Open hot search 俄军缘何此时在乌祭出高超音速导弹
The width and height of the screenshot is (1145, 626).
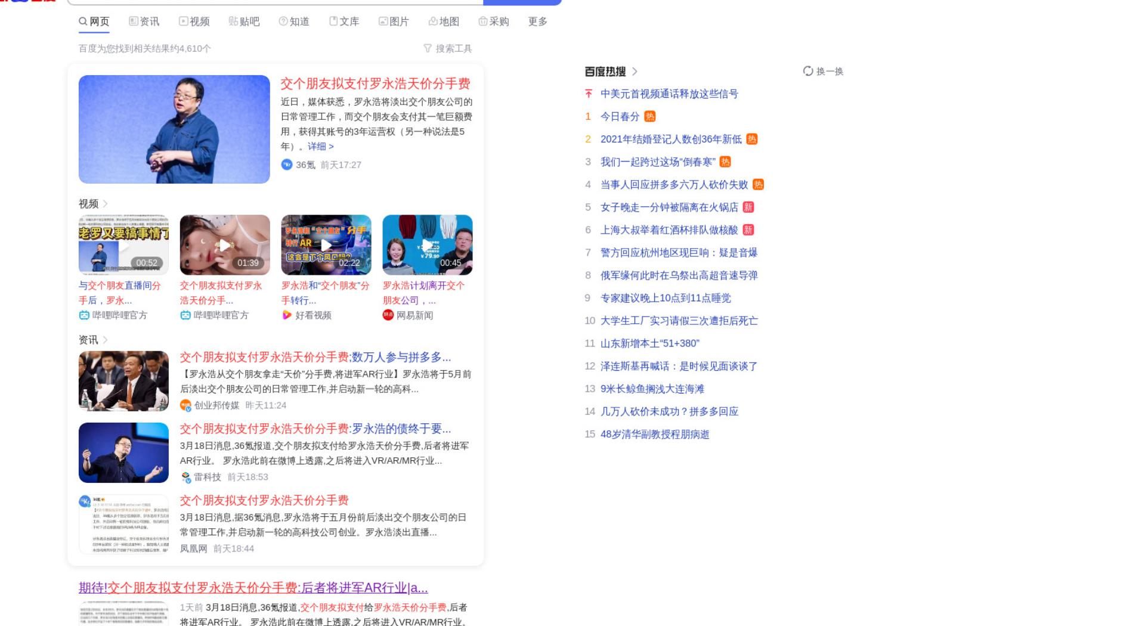click(679, 275)
